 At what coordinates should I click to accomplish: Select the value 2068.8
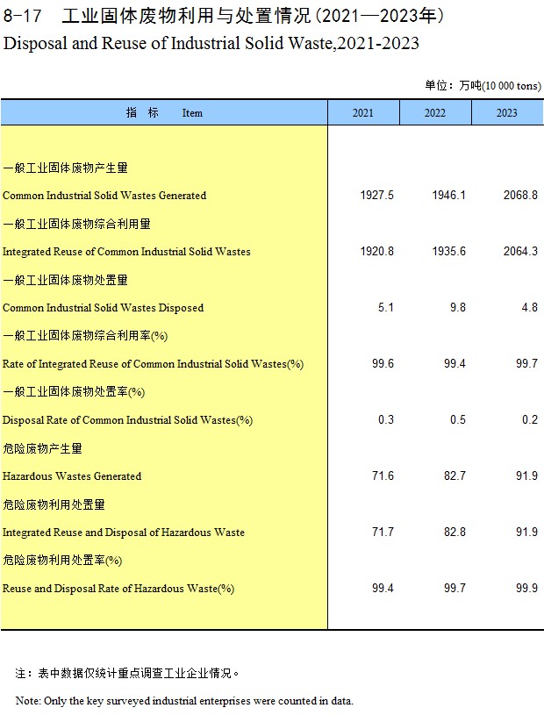coord(520,195)
